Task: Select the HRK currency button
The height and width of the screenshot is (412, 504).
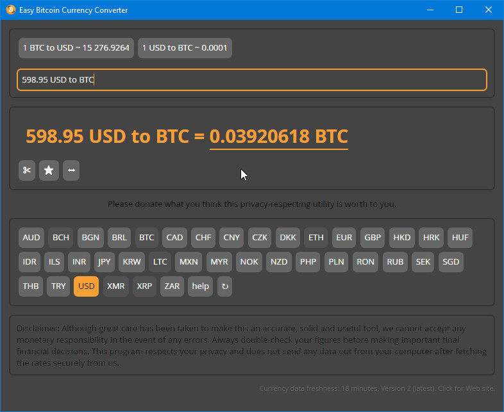Action: pos(432,238)
